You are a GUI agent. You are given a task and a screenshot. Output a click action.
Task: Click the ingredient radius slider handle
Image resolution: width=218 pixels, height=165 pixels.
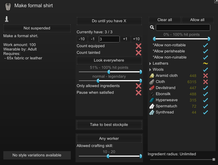click(214, 159)
